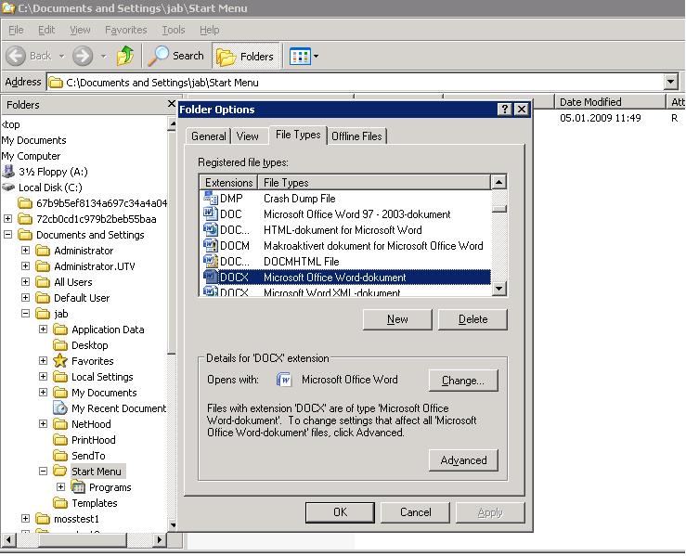This screenshot has width=686, height=556.
Task: Switch to the View tab in Folder Options
Action: click(x=247, y=136)
